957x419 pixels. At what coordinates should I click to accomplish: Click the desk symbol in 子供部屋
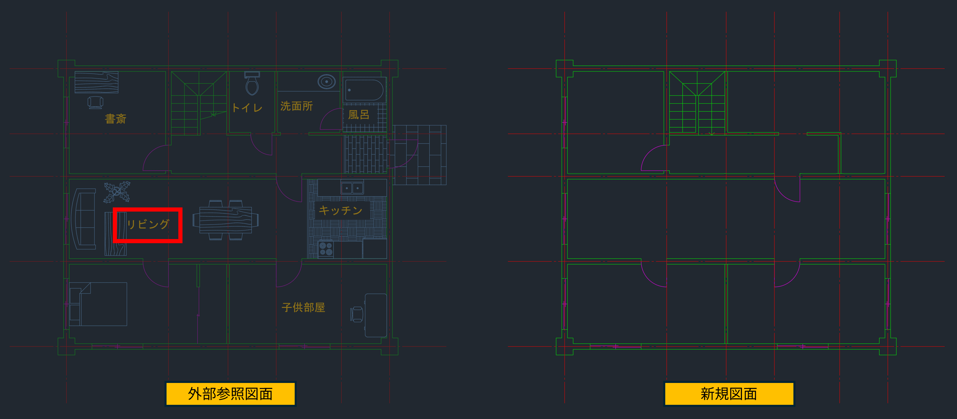(376, 315)
